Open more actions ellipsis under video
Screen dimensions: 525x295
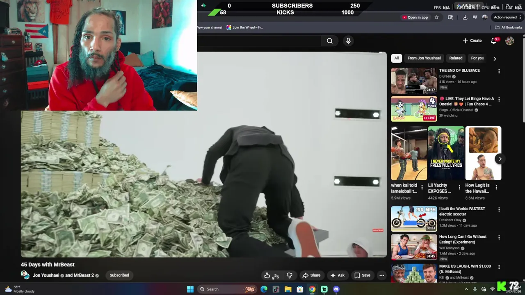pos(382,275)
